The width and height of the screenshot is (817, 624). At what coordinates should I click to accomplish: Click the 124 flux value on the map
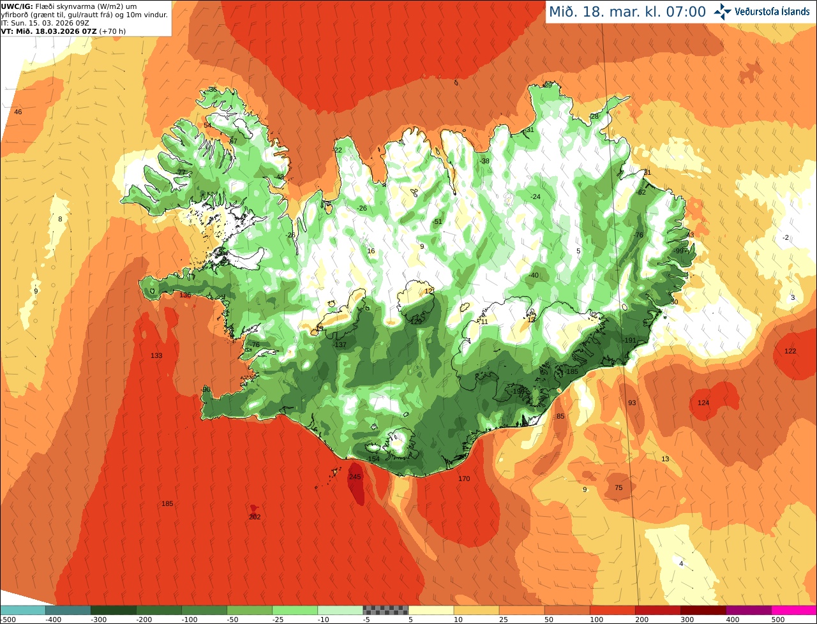[x=703, y=403]
